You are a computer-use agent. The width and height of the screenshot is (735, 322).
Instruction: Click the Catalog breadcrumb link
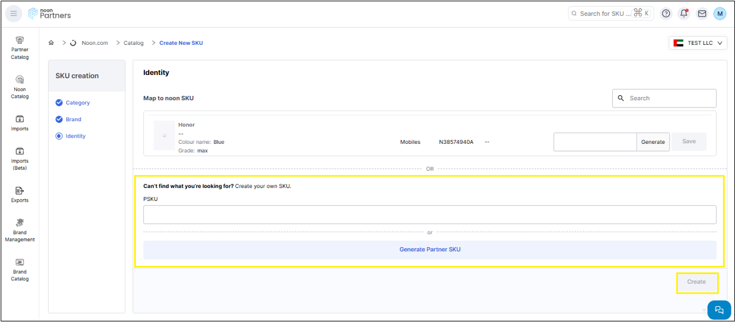point(133,43)
